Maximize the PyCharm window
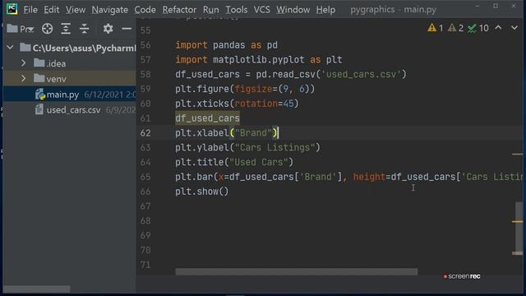The image size is (526, 296). pos(496,6)
